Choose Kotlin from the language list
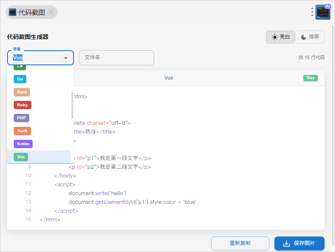The image size is (335, 252). click(23, 144)
